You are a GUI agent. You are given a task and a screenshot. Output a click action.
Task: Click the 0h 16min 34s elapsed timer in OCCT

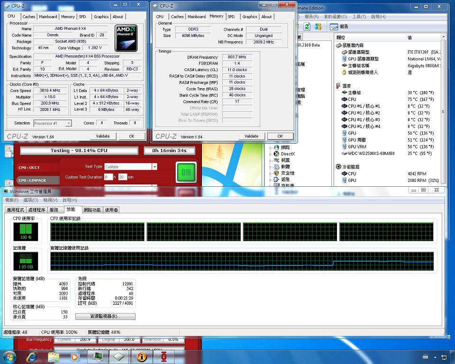(x=170, y=151)
